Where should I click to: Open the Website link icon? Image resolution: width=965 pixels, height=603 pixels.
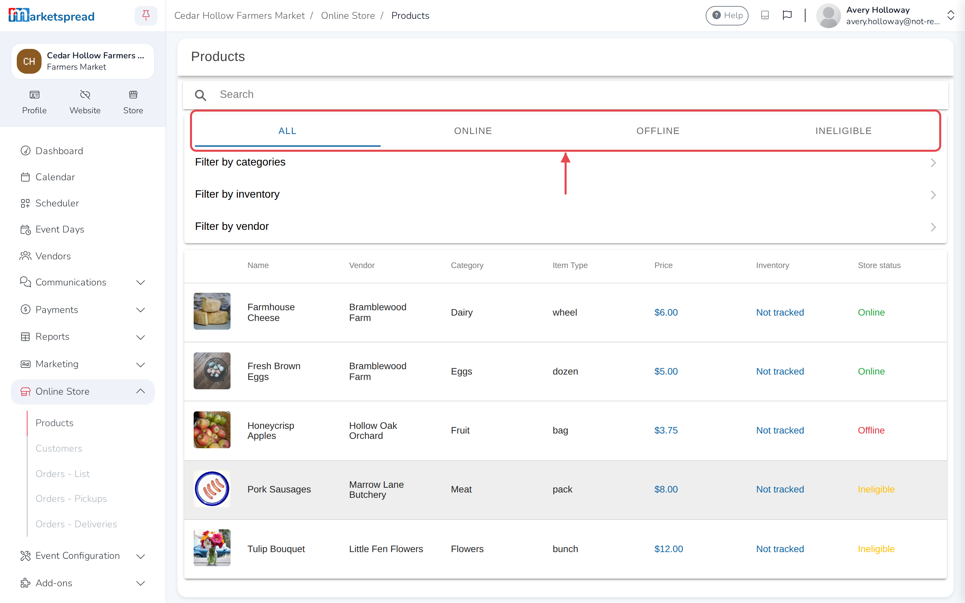[x=85, y=103]
